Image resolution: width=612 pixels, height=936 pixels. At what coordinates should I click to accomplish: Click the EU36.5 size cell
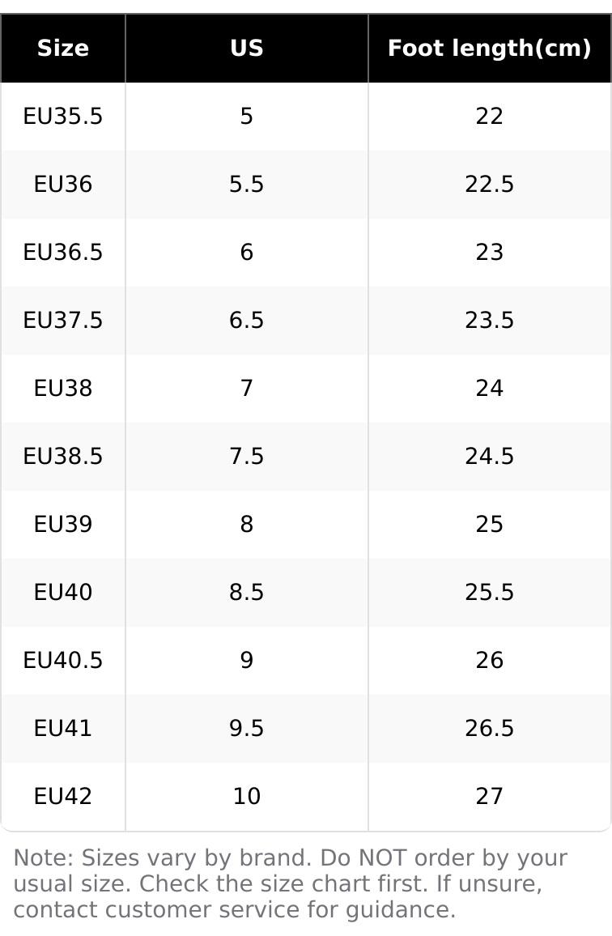pos(63,253)
